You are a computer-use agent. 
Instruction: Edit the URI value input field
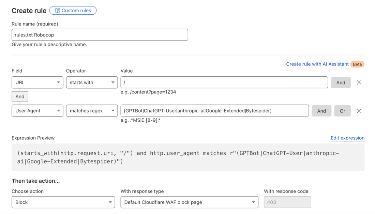pyautogui.click(x=224, y=82)
